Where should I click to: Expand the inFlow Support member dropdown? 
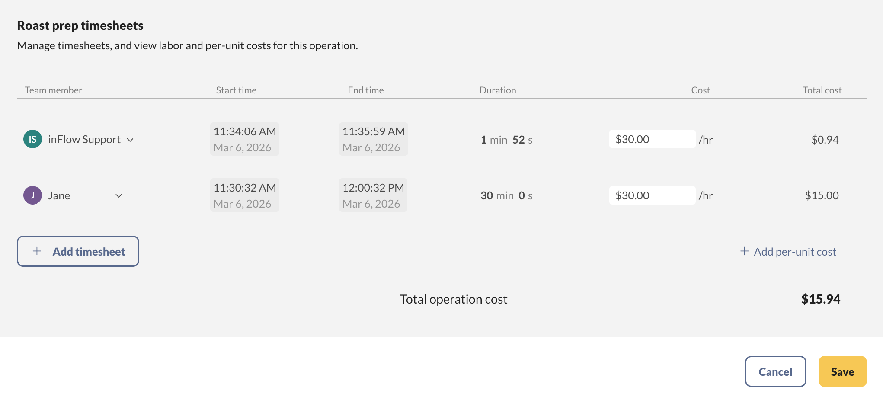(x=131, y=140)
